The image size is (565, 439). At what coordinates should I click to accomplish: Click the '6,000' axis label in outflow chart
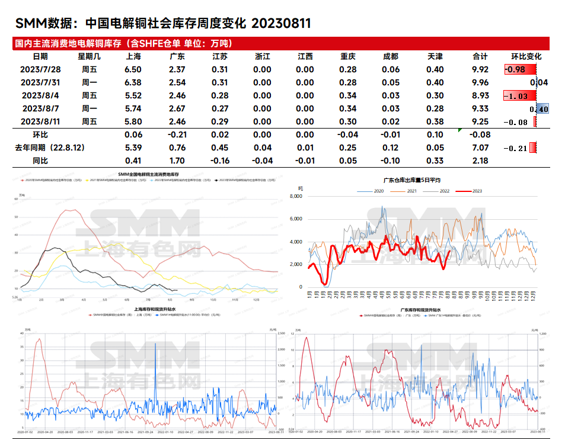[296, 219]
